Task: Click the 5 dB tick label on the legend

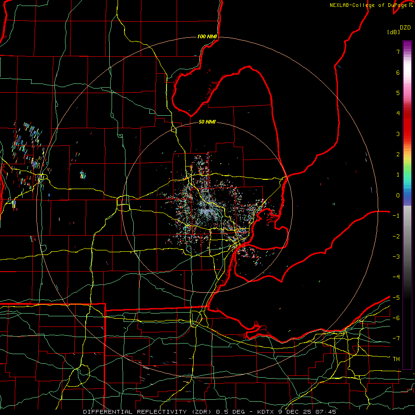Action: [x=398, y=93]
